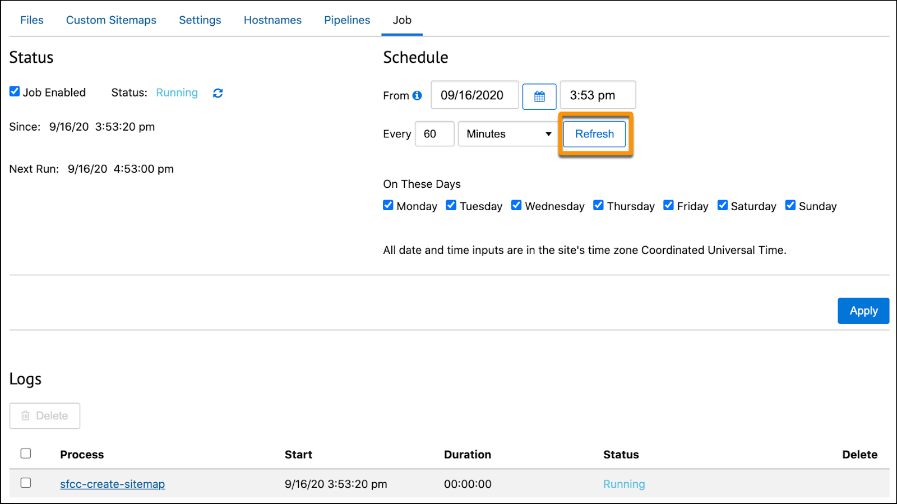Click the Every interval number field
The width and height of the screenshot is (897, 504).
(434, 134)
